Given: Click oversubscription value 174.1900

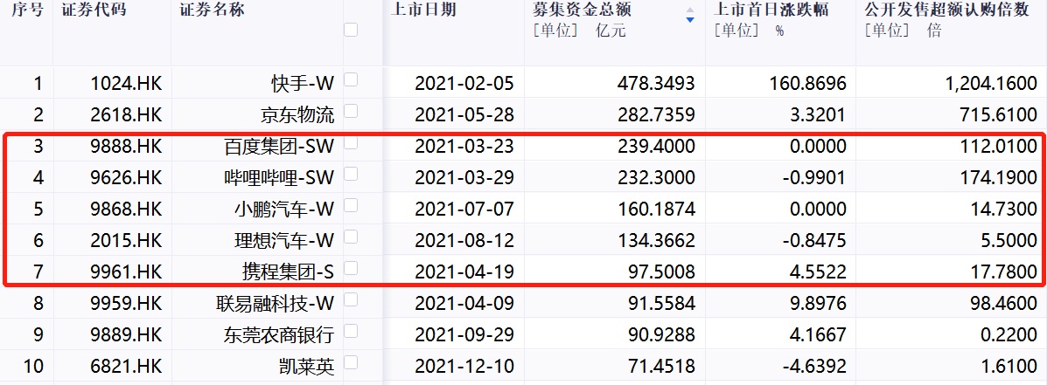Looking at the screenshot, I should pos(1000,178).
